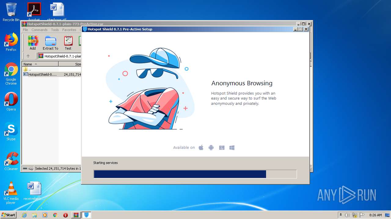Open the Commands menu in WinRAR
This screenshot has height=219, width=391.
coord(39,30)
